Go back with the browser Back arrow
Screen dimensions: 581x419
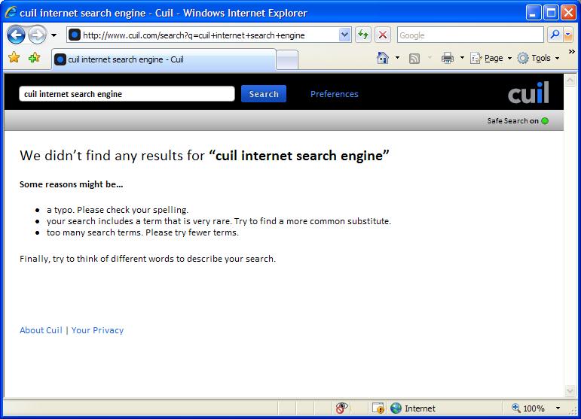(x=16, y=35)
